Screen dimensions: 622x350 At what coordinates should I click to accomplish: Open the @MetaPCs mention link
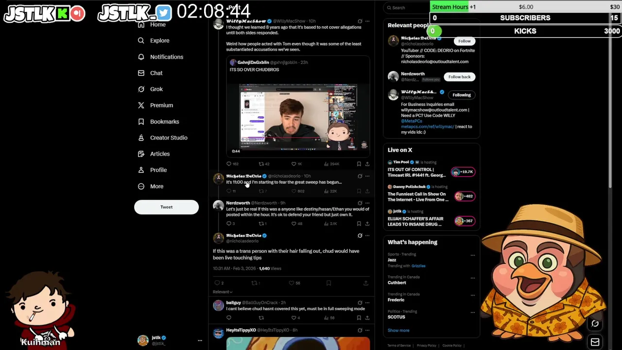(x=412, y=121)
